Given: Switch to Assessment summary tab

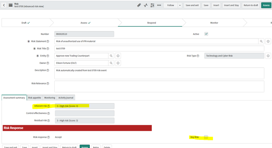Looking at the screenshot, I should (14, 98).
